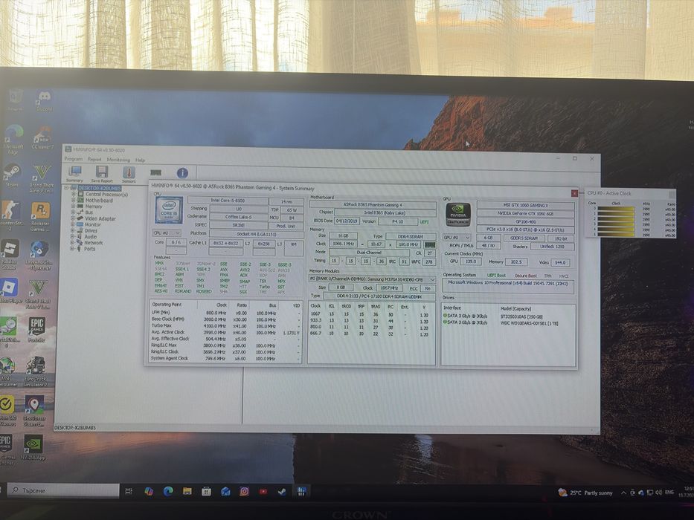Expand the Video Adapter tree node
This screenshot has height=520, width=694.
[74, 218]
